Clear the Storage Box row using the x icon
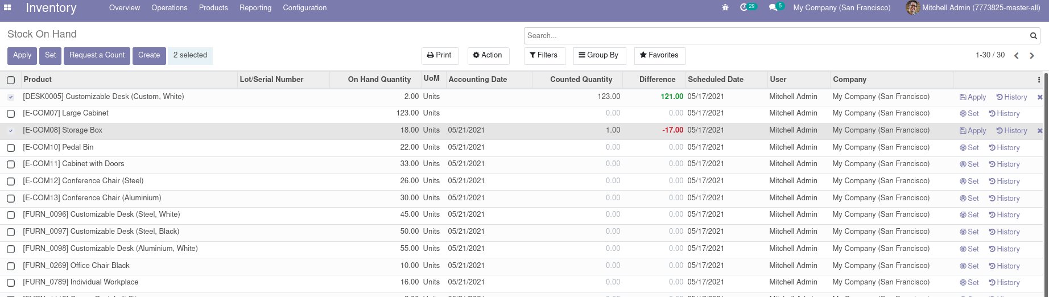Image resolution: width=1049 pixels, height=297 pixels. pos(1040,131)
